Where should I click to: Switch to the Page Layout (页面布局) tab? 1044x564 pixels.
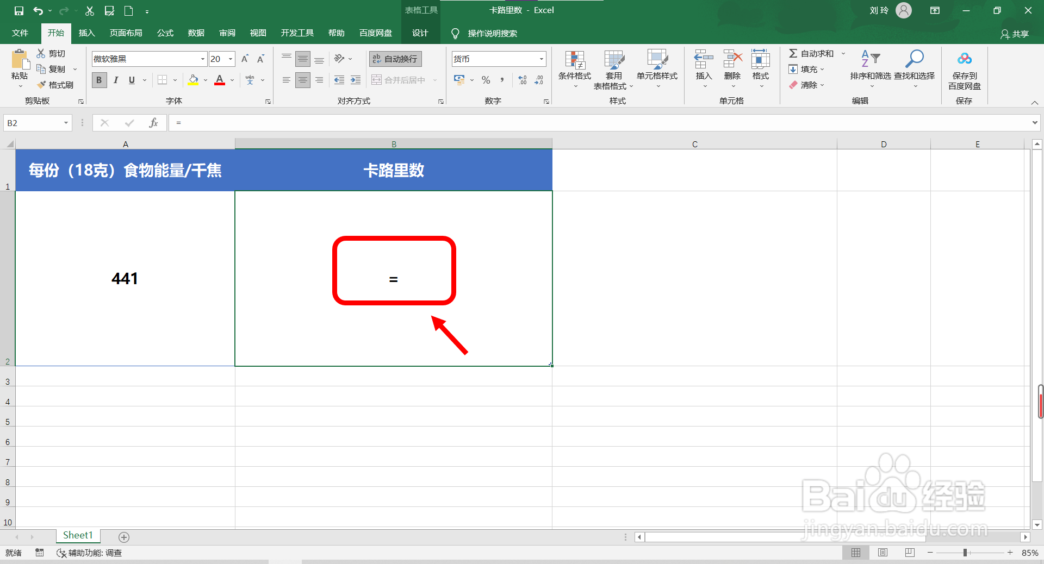pyautogui.click(x=126, y=33)
